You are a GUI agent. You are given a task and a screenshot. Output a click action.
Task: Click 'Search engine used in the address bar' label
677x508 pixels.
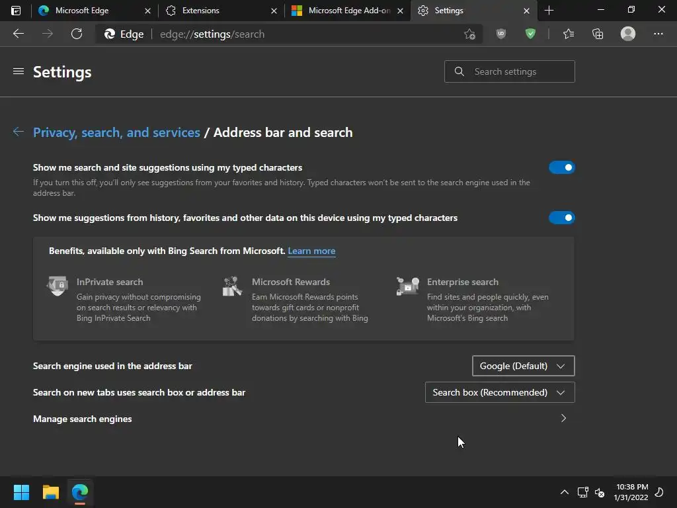[112, 366]
